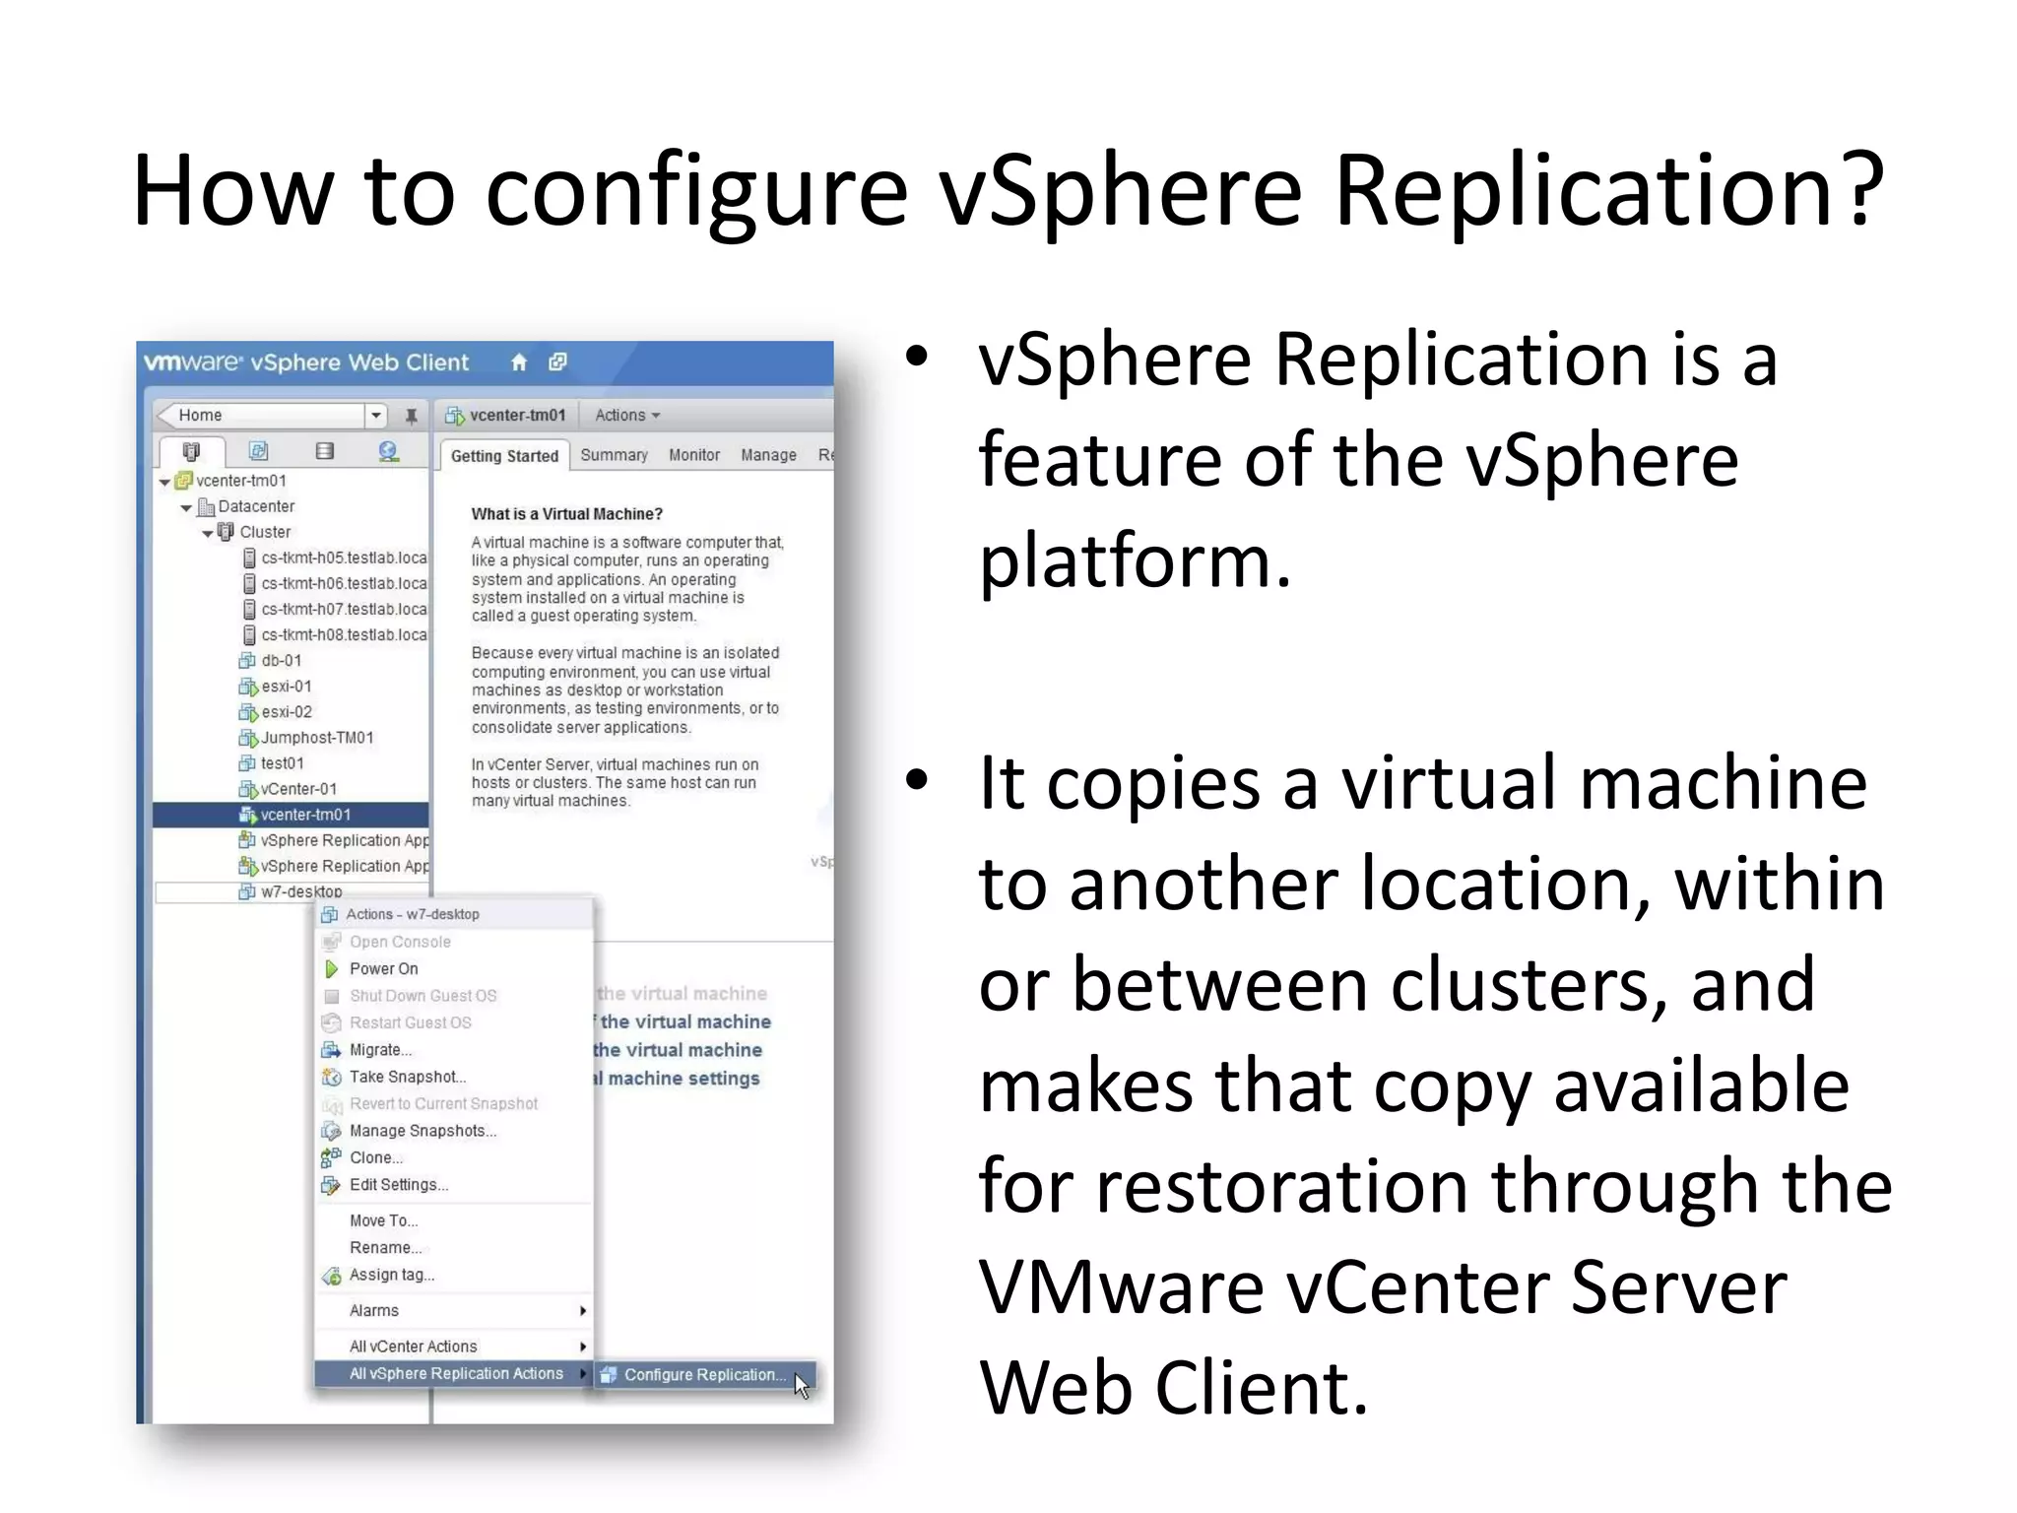
Task: Open the Home navigation dropdown arrow
Action: pos(375,416)
